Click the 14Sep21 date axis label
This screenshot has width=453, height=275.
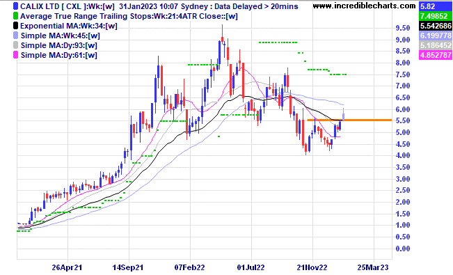pyautogui.click(x=128, y=267)
